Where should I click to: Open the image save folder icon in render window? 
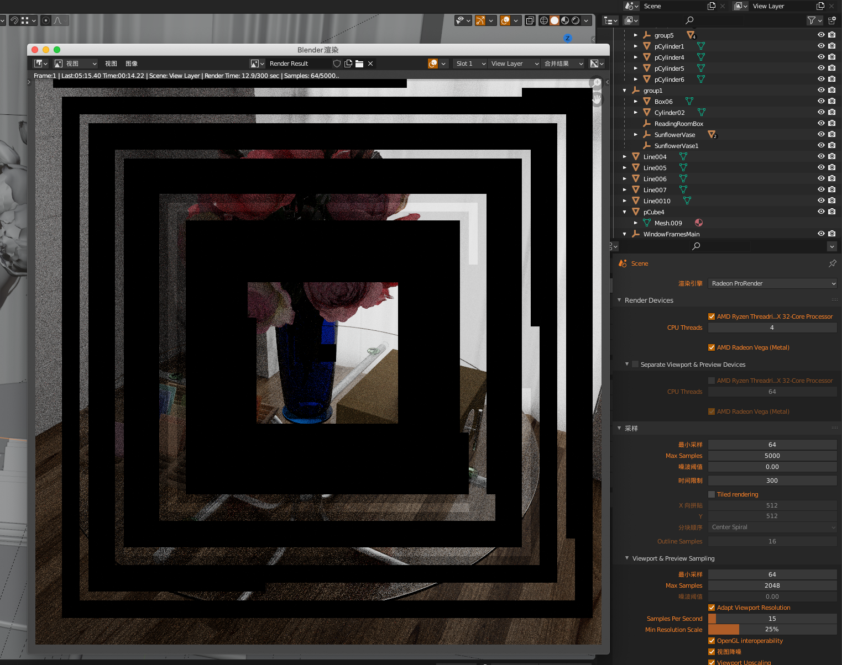(359, 64)
